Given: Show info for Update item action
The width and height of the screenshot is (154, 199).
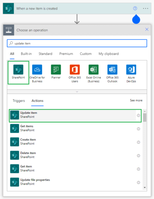Looking at the screenshot, I should tap(139, 115).
